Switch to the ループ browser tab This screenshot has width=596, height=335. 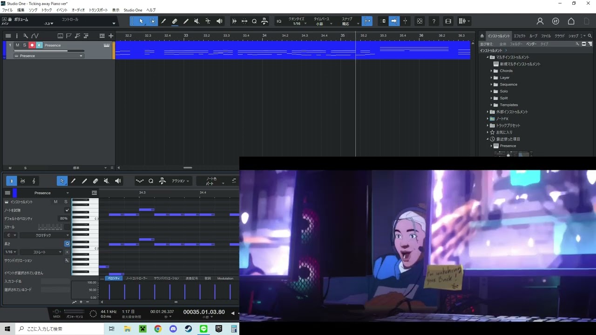[x=533, y=36]
